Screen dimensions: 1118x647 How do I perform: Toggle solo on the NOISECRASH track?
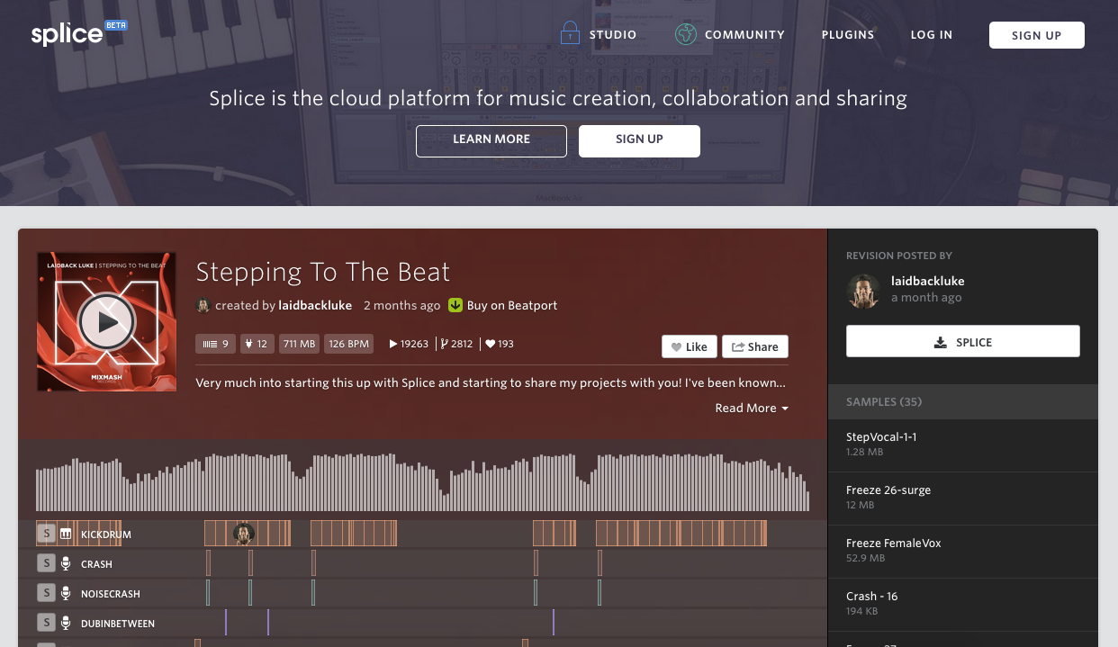(46, 593)
